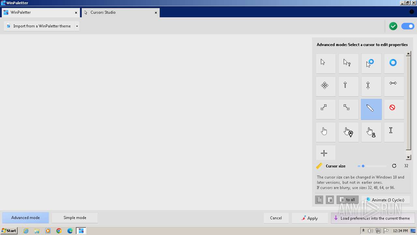Reset cursor size with circular arrow
417x235 pixels.
(394, 166)
